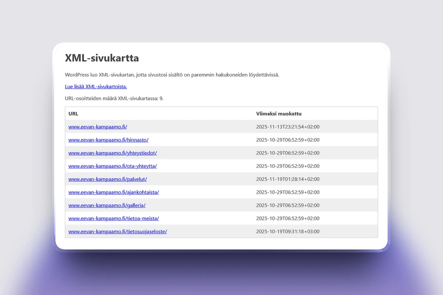Click the timestamp 2025-10-19T09:31:18+03:00
The height and width of the screenshot is (295, 443).
tap(288, 232)
